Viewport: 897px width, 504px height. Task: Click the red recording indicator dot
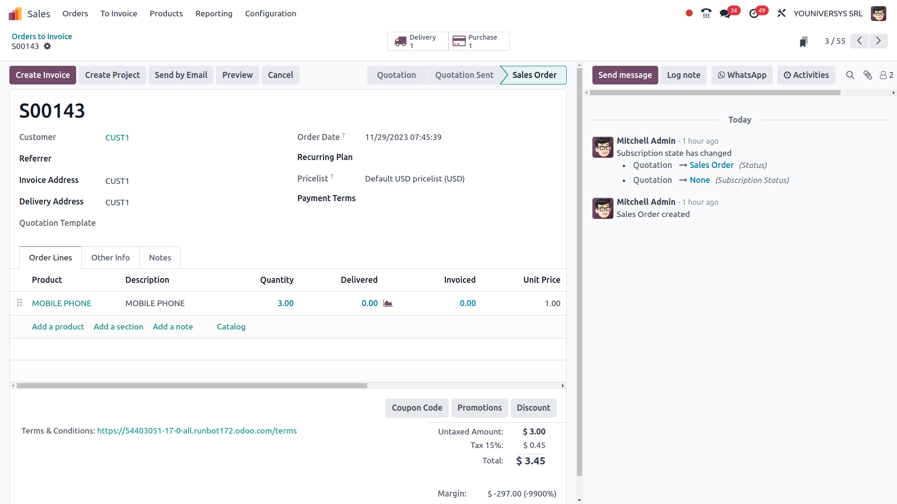point(689,13)
